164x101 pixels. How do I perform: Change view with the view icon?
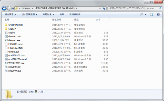(x=142, y=14)
